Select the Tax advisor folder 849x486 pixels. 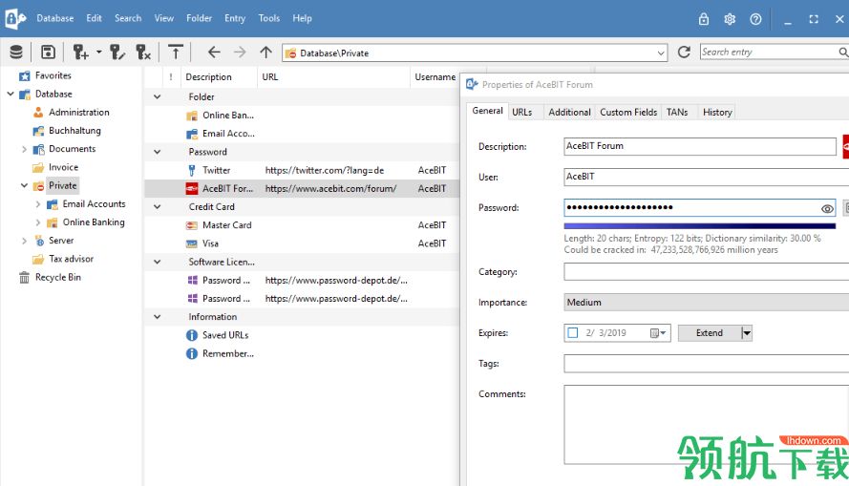(71, 260)
